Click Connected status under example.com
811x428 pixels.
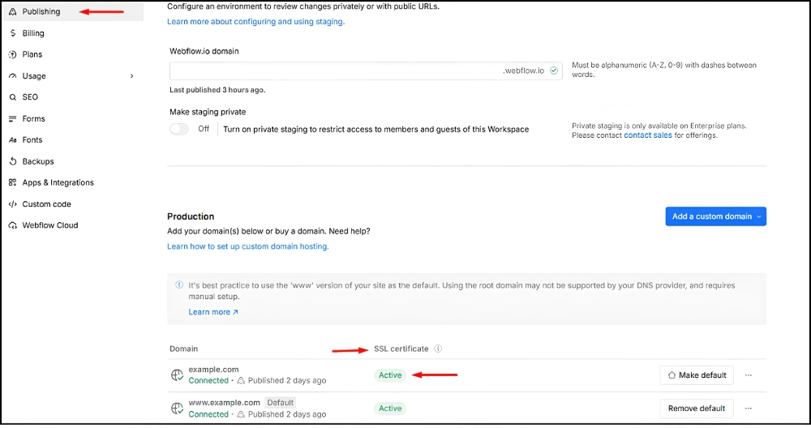[208, 380]
